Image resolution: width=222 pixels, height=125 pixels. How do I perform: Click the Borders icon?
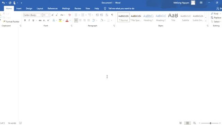[x=108, y=20]
